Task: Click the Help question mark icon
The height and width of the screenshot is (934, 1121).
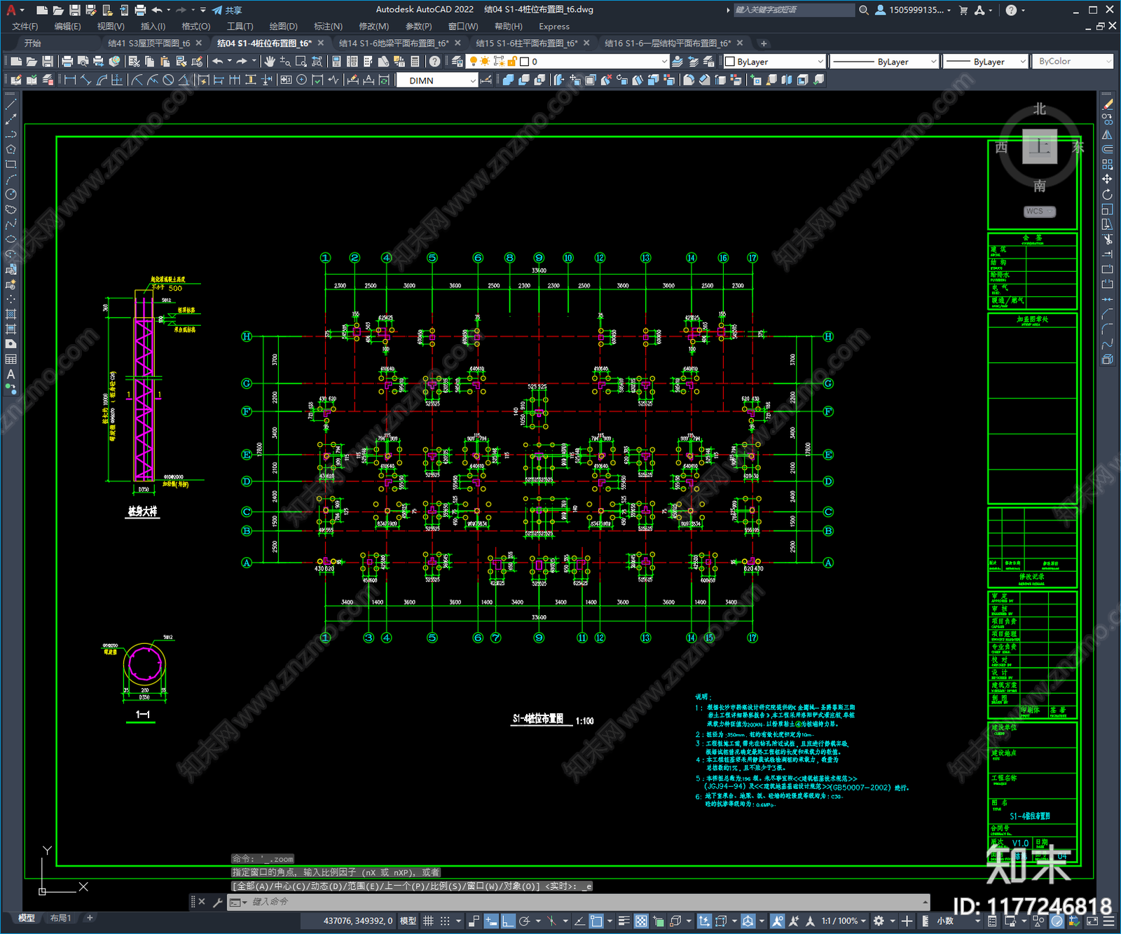Action: 435,62
